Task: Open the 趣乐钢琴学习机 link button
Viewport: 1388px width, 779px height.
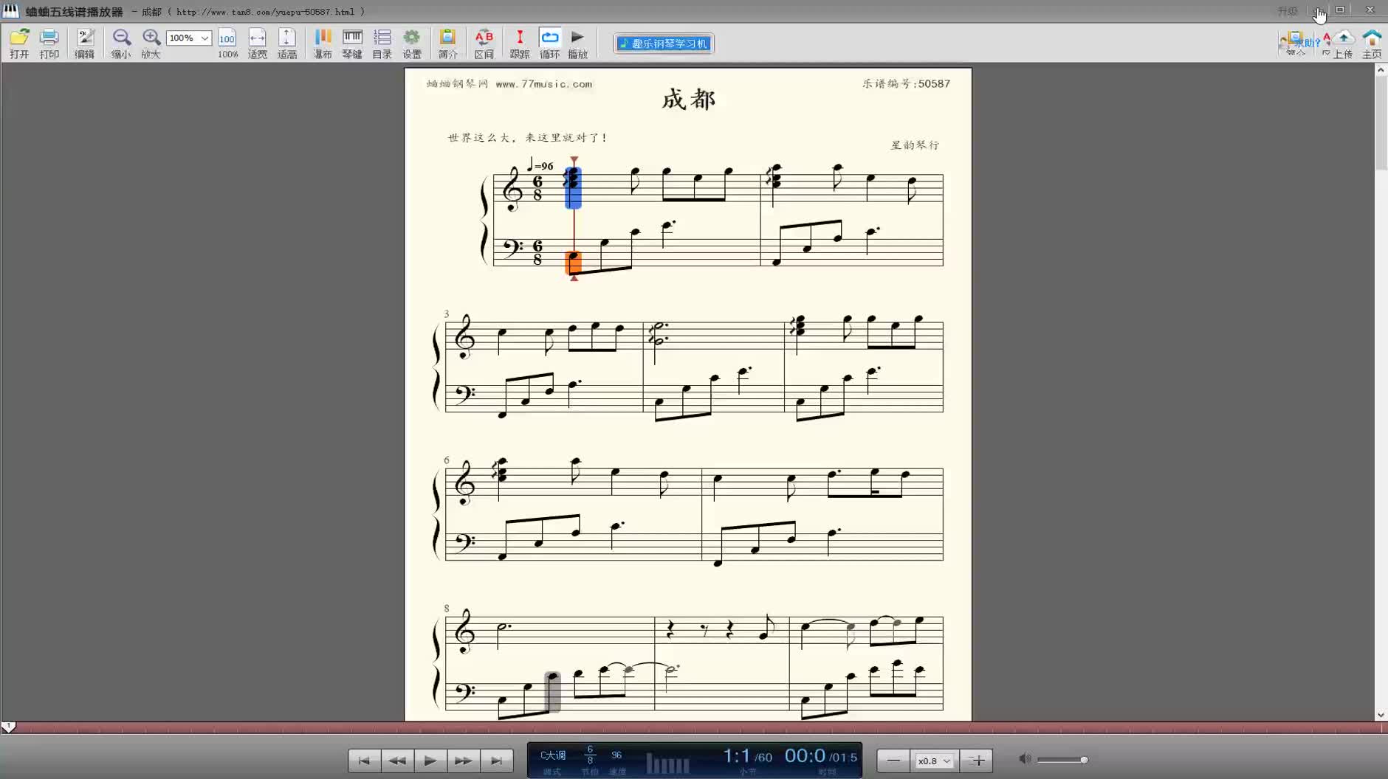Action: (664, 44)
